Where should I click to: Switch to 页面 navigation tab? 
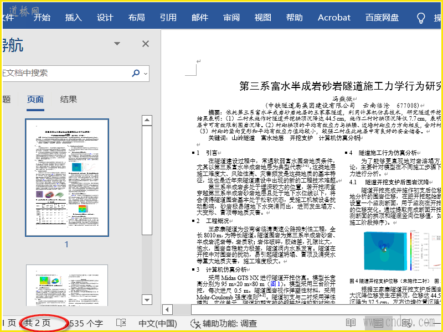click(35, 100)
